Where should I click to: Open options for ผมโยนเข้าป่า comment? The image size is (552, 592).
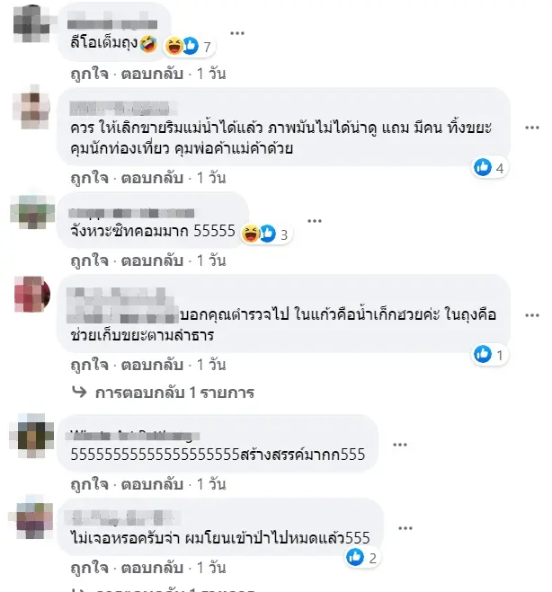pos(405,528)
